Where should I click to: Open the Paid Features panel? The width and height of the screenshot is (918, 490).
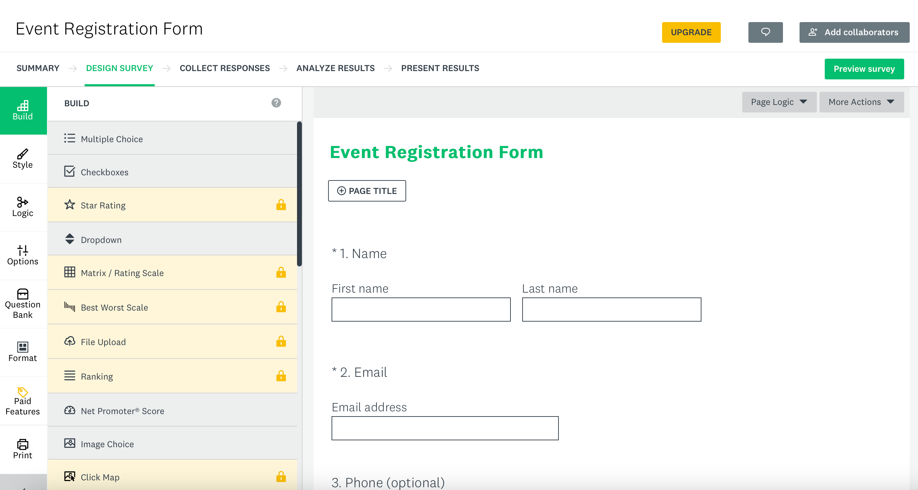pyautogui.click(x=23, y=401)
